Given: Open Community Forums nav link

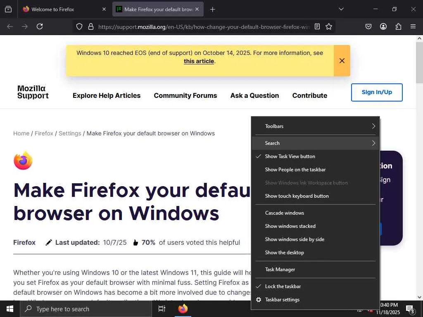Looking at the screenshot, I should [185, 95].
